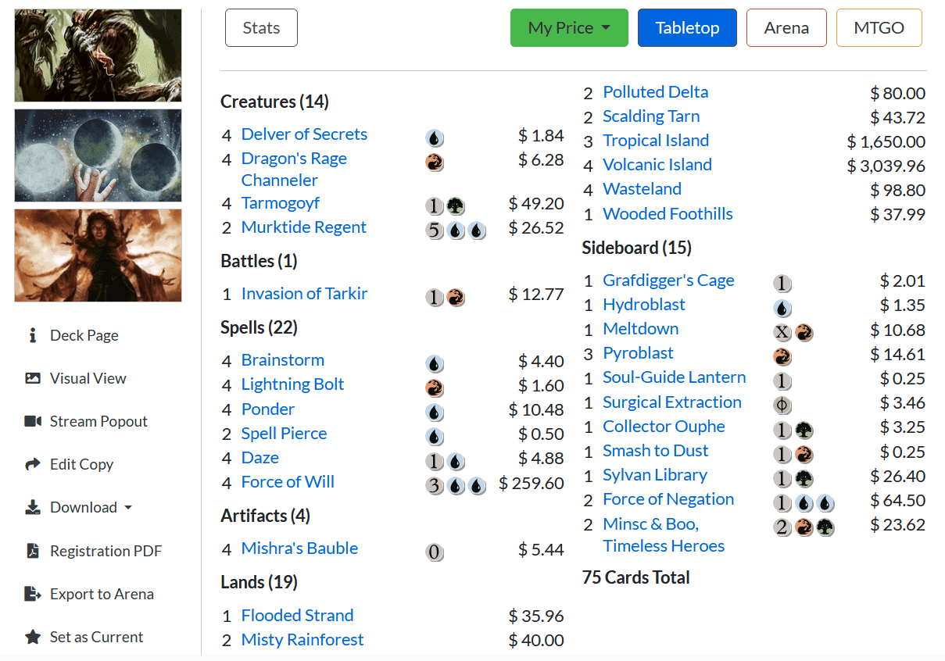Select Set as Current option

point(96,637)
